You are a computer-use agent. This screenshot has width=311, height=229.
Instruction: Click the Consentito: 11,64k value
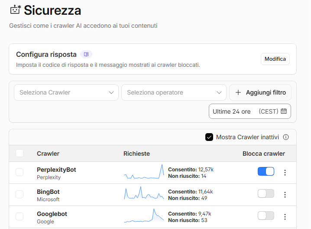191,191
